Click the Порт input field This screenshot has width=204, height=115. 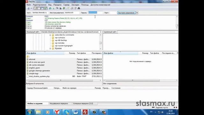point(113,13)
